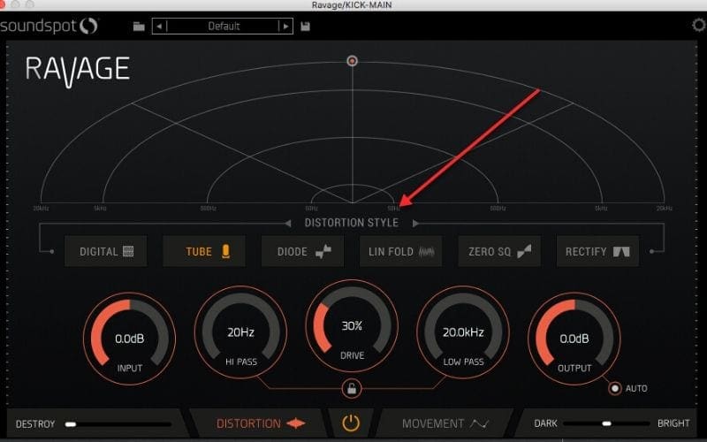Open the settings gear icon
Screen dimensions: 707x442
pos(699,25)
